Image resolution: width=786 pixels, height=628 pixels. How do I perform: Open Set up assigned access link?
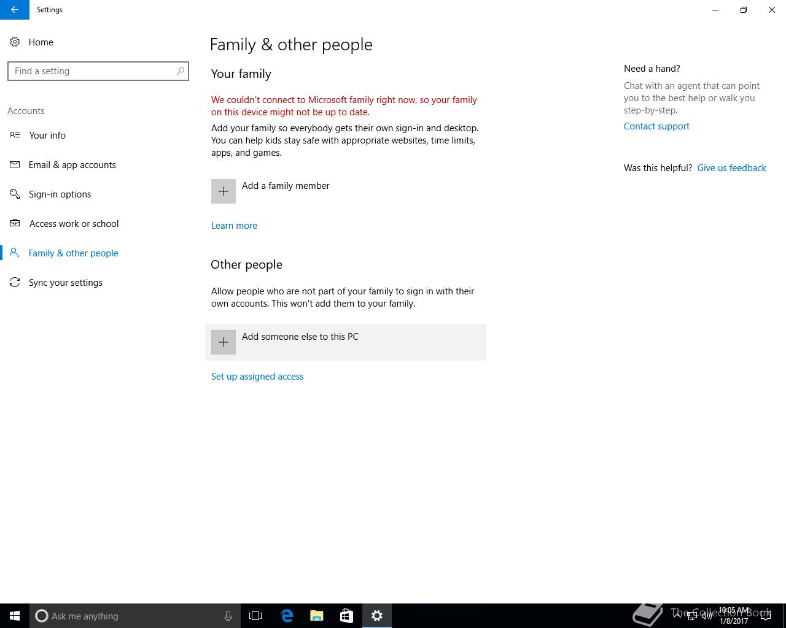(257, 377)
